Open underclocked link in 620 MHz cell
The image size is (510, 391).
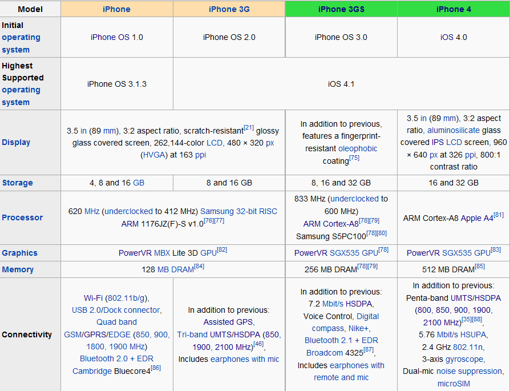pos(128,211)
